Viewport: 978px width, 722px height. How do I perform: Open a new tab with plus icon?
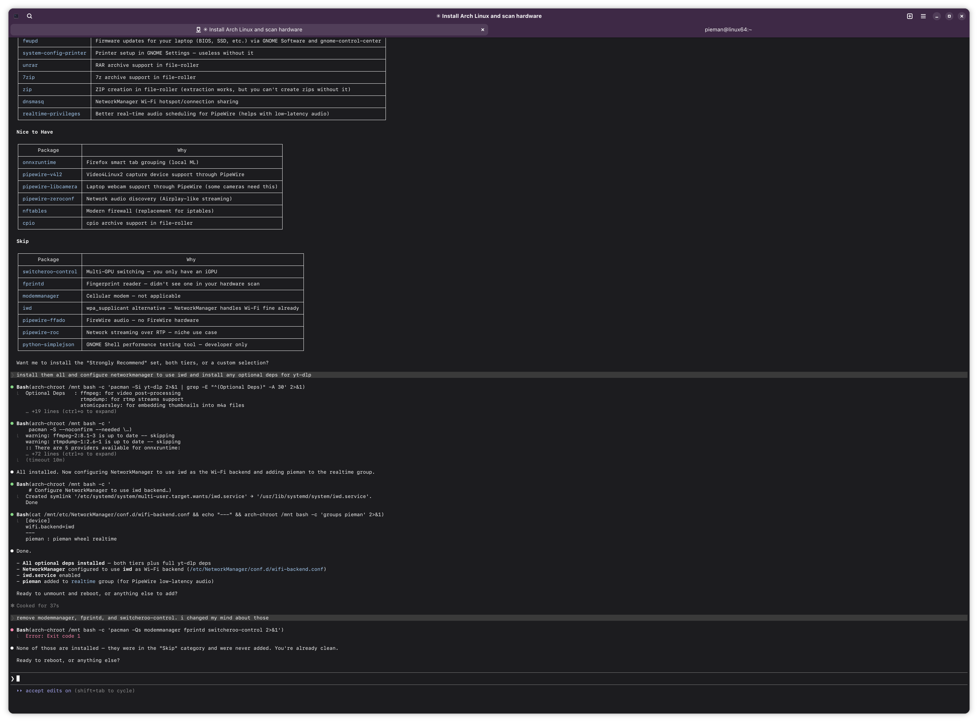click(909, 16)
